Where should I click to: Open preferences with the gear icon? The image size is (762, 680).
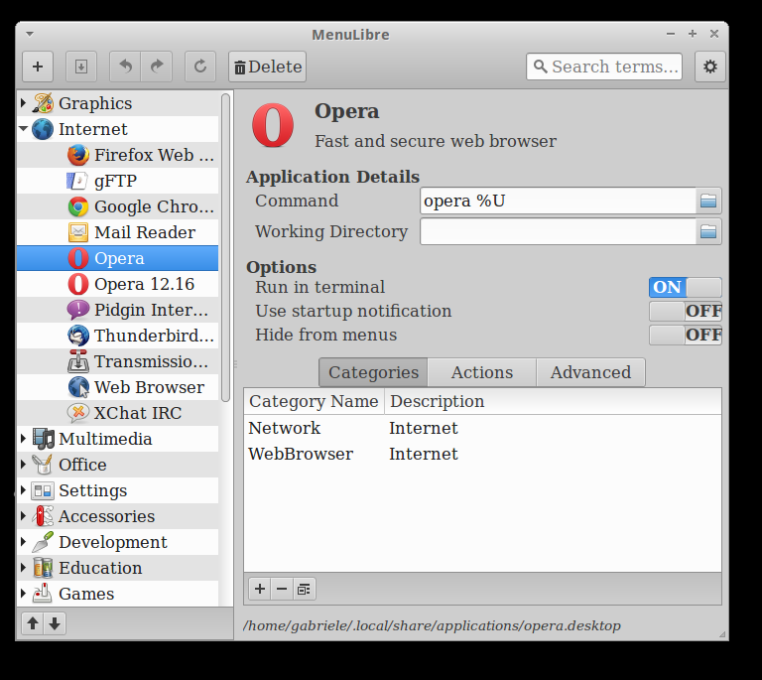(x=710, y=67)
